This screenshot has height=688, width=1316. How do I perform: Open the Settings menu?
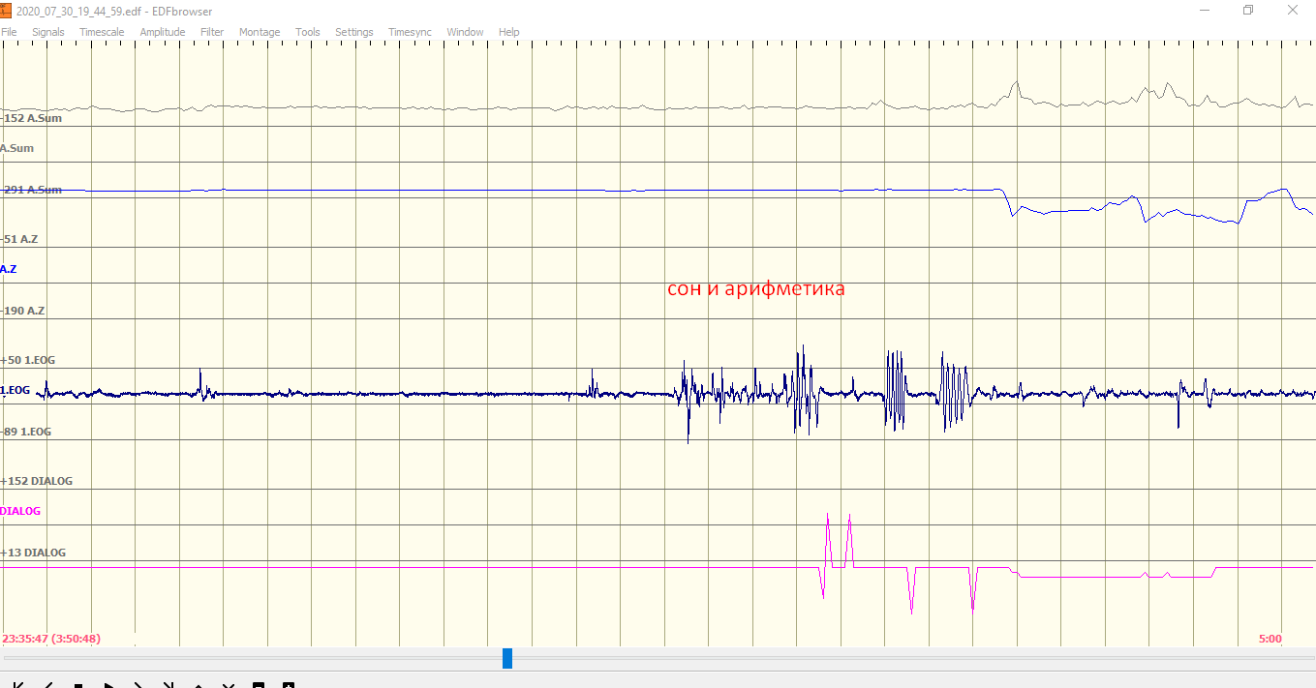click(354, 32)
